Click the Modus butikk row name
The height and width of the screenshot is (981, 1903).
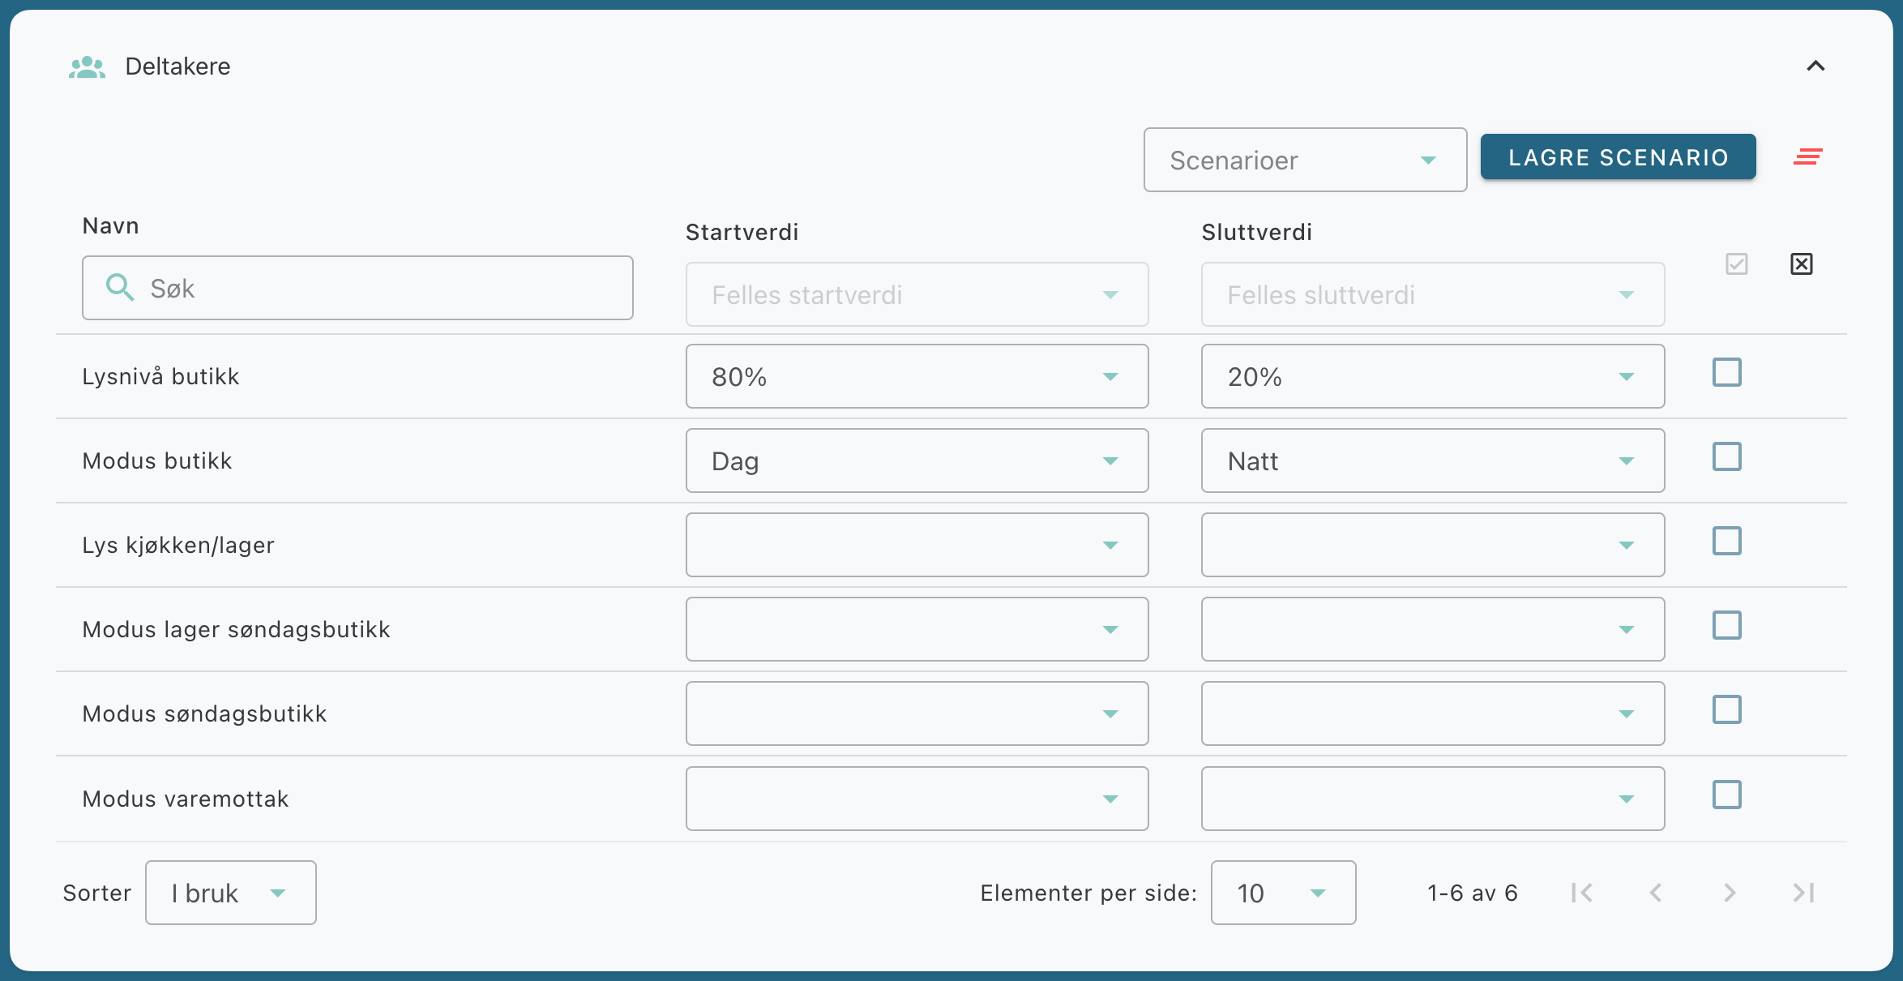pyautogui.click(x=157, y=461)
